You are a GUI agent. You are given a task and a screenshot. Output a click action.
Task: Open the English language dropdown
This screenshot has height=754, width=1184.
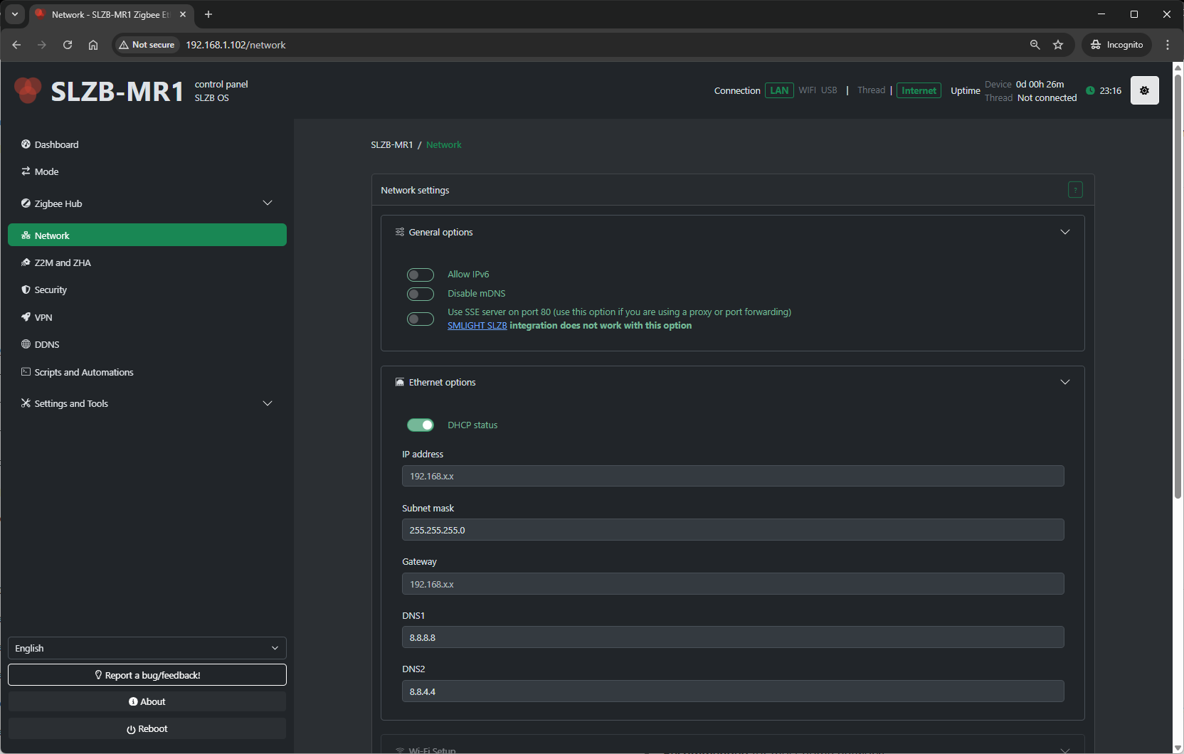tap(147, 648)
